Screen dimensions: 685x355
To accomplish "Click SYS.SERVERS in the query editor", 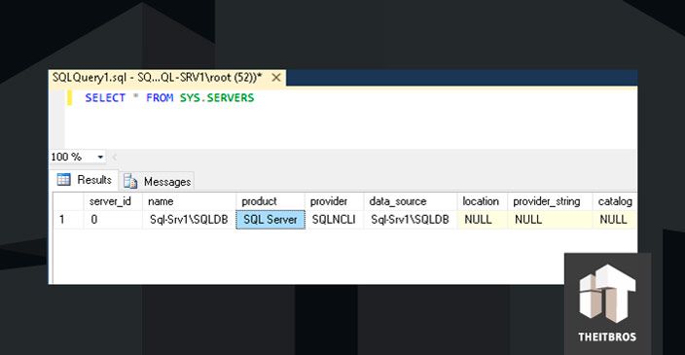I will coord(217,98).
